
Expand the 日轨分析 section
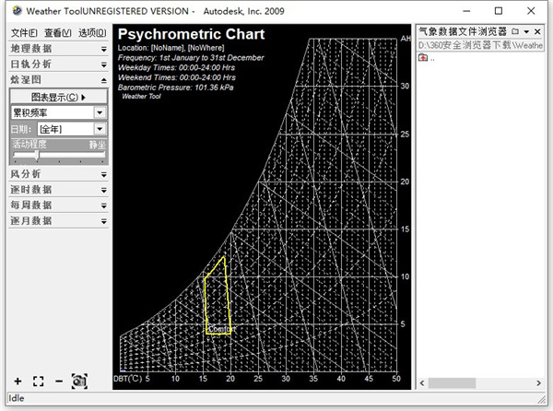click(57, 65)
